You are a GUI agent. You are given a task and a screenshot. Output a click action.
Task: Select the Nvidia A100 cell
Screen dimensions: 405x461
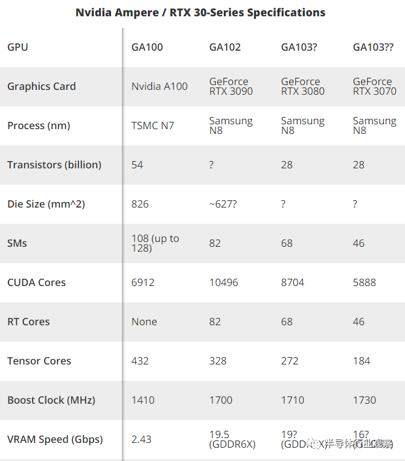(x=159, y=86)
